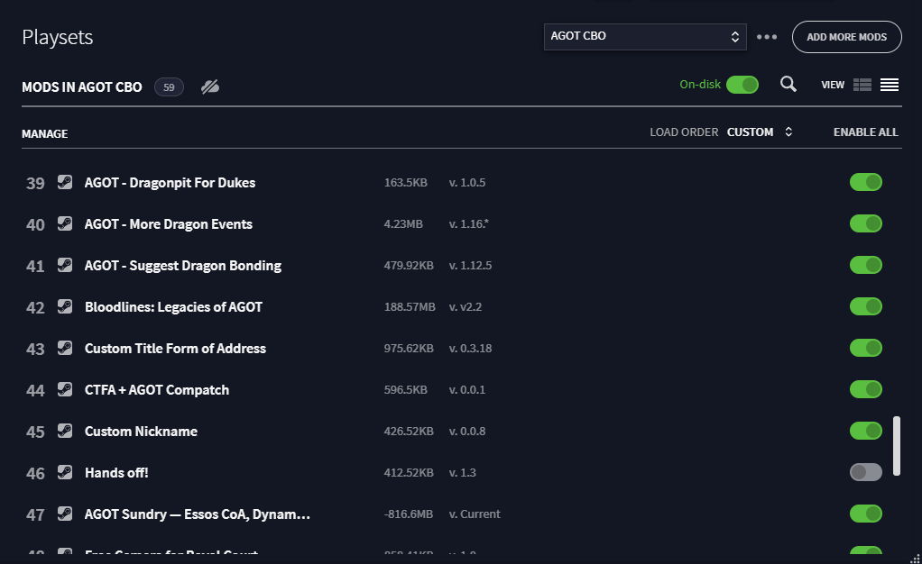Click size value 163.5KB

pos(406,182)
